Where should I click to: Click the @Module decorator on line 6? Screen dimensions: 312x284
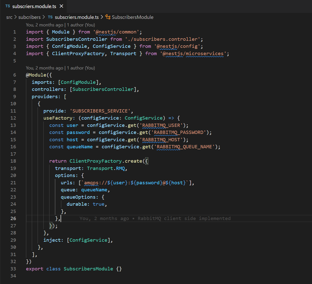click(x=36, y=75)
